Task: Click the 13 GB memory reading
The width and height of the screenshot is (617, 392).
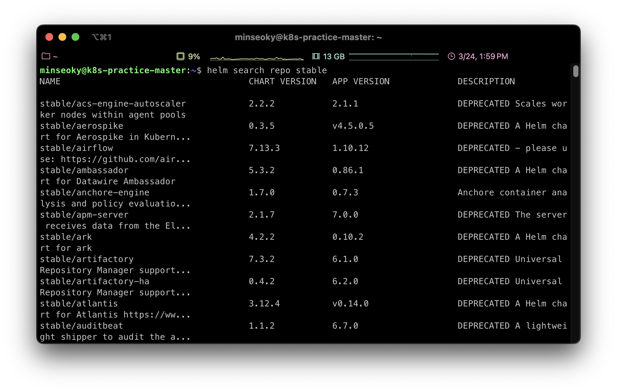Action: point(334,57)
